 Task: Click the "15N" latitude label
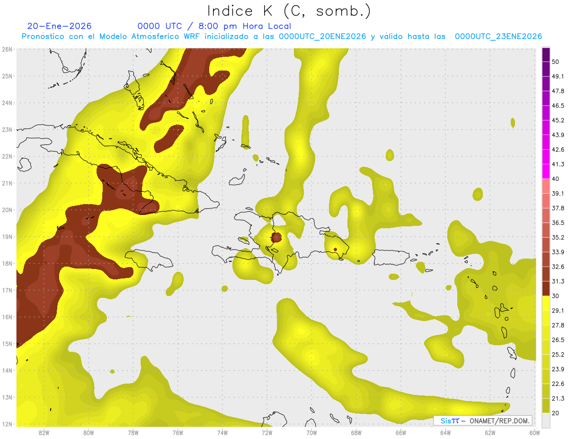pos(7,344)
